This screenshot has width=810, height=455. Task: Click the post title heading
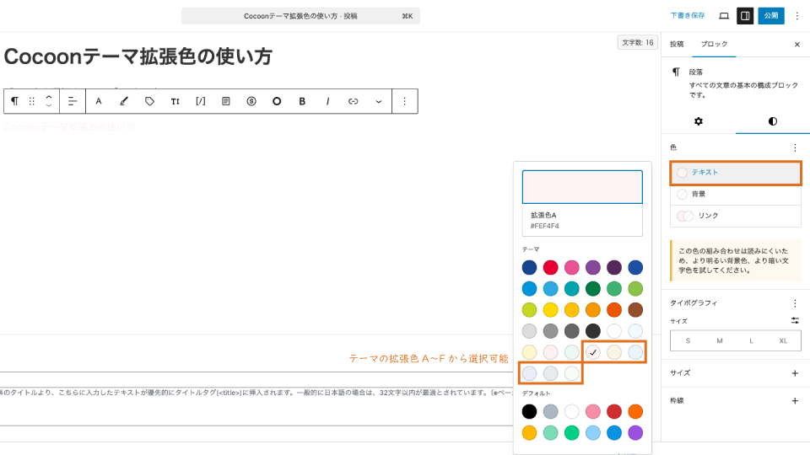click(138, 56)
